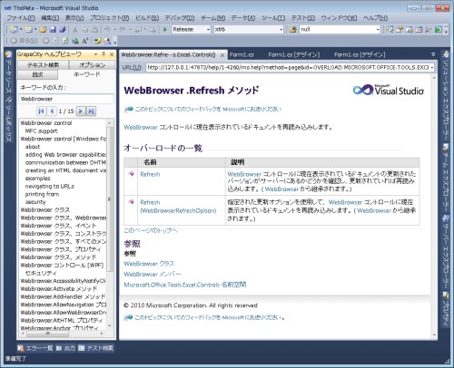This screenshot has height=368, width=454.
Task: Go to next keyword result arrow
Action: click(x=81, y=111)
